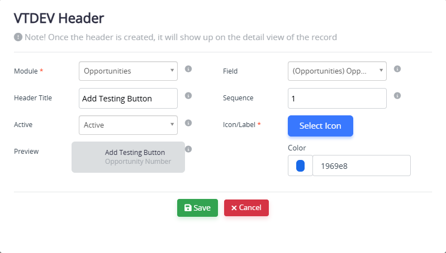446x253 pixels.
Task: Click the info icon next to Header Title
Action: (x=188, y=96)
